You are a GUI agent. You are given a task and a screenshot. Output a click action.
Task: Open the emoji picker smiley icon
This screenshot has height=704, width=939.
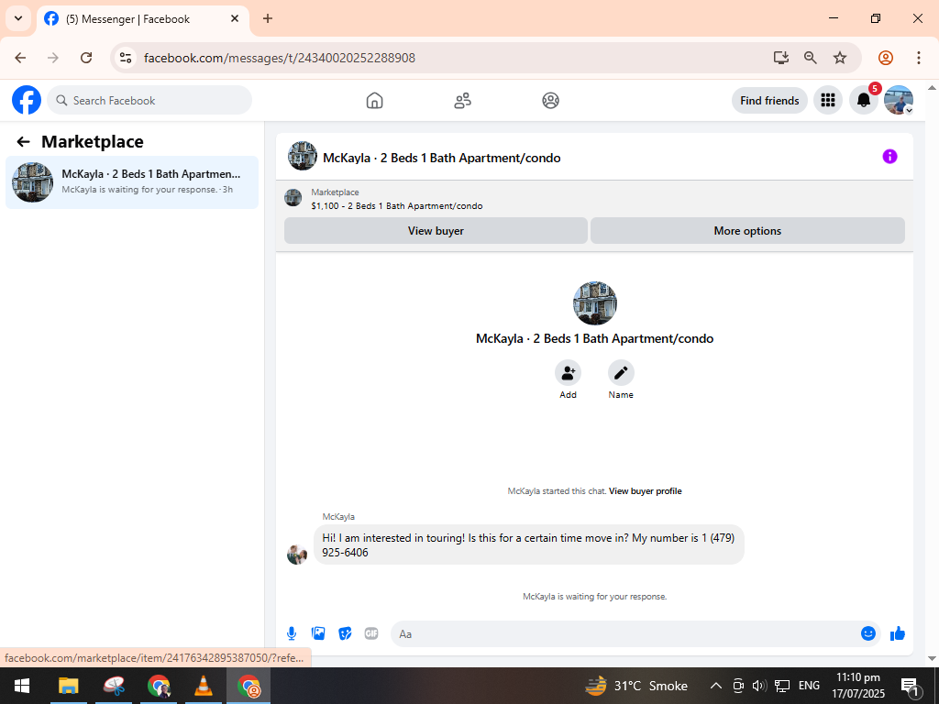tap(867, 633)
